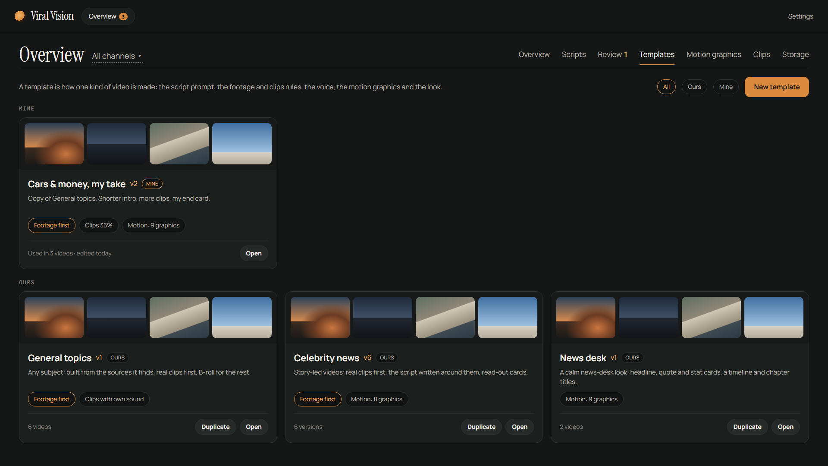Duplicate the News desk template

point(747,427)
